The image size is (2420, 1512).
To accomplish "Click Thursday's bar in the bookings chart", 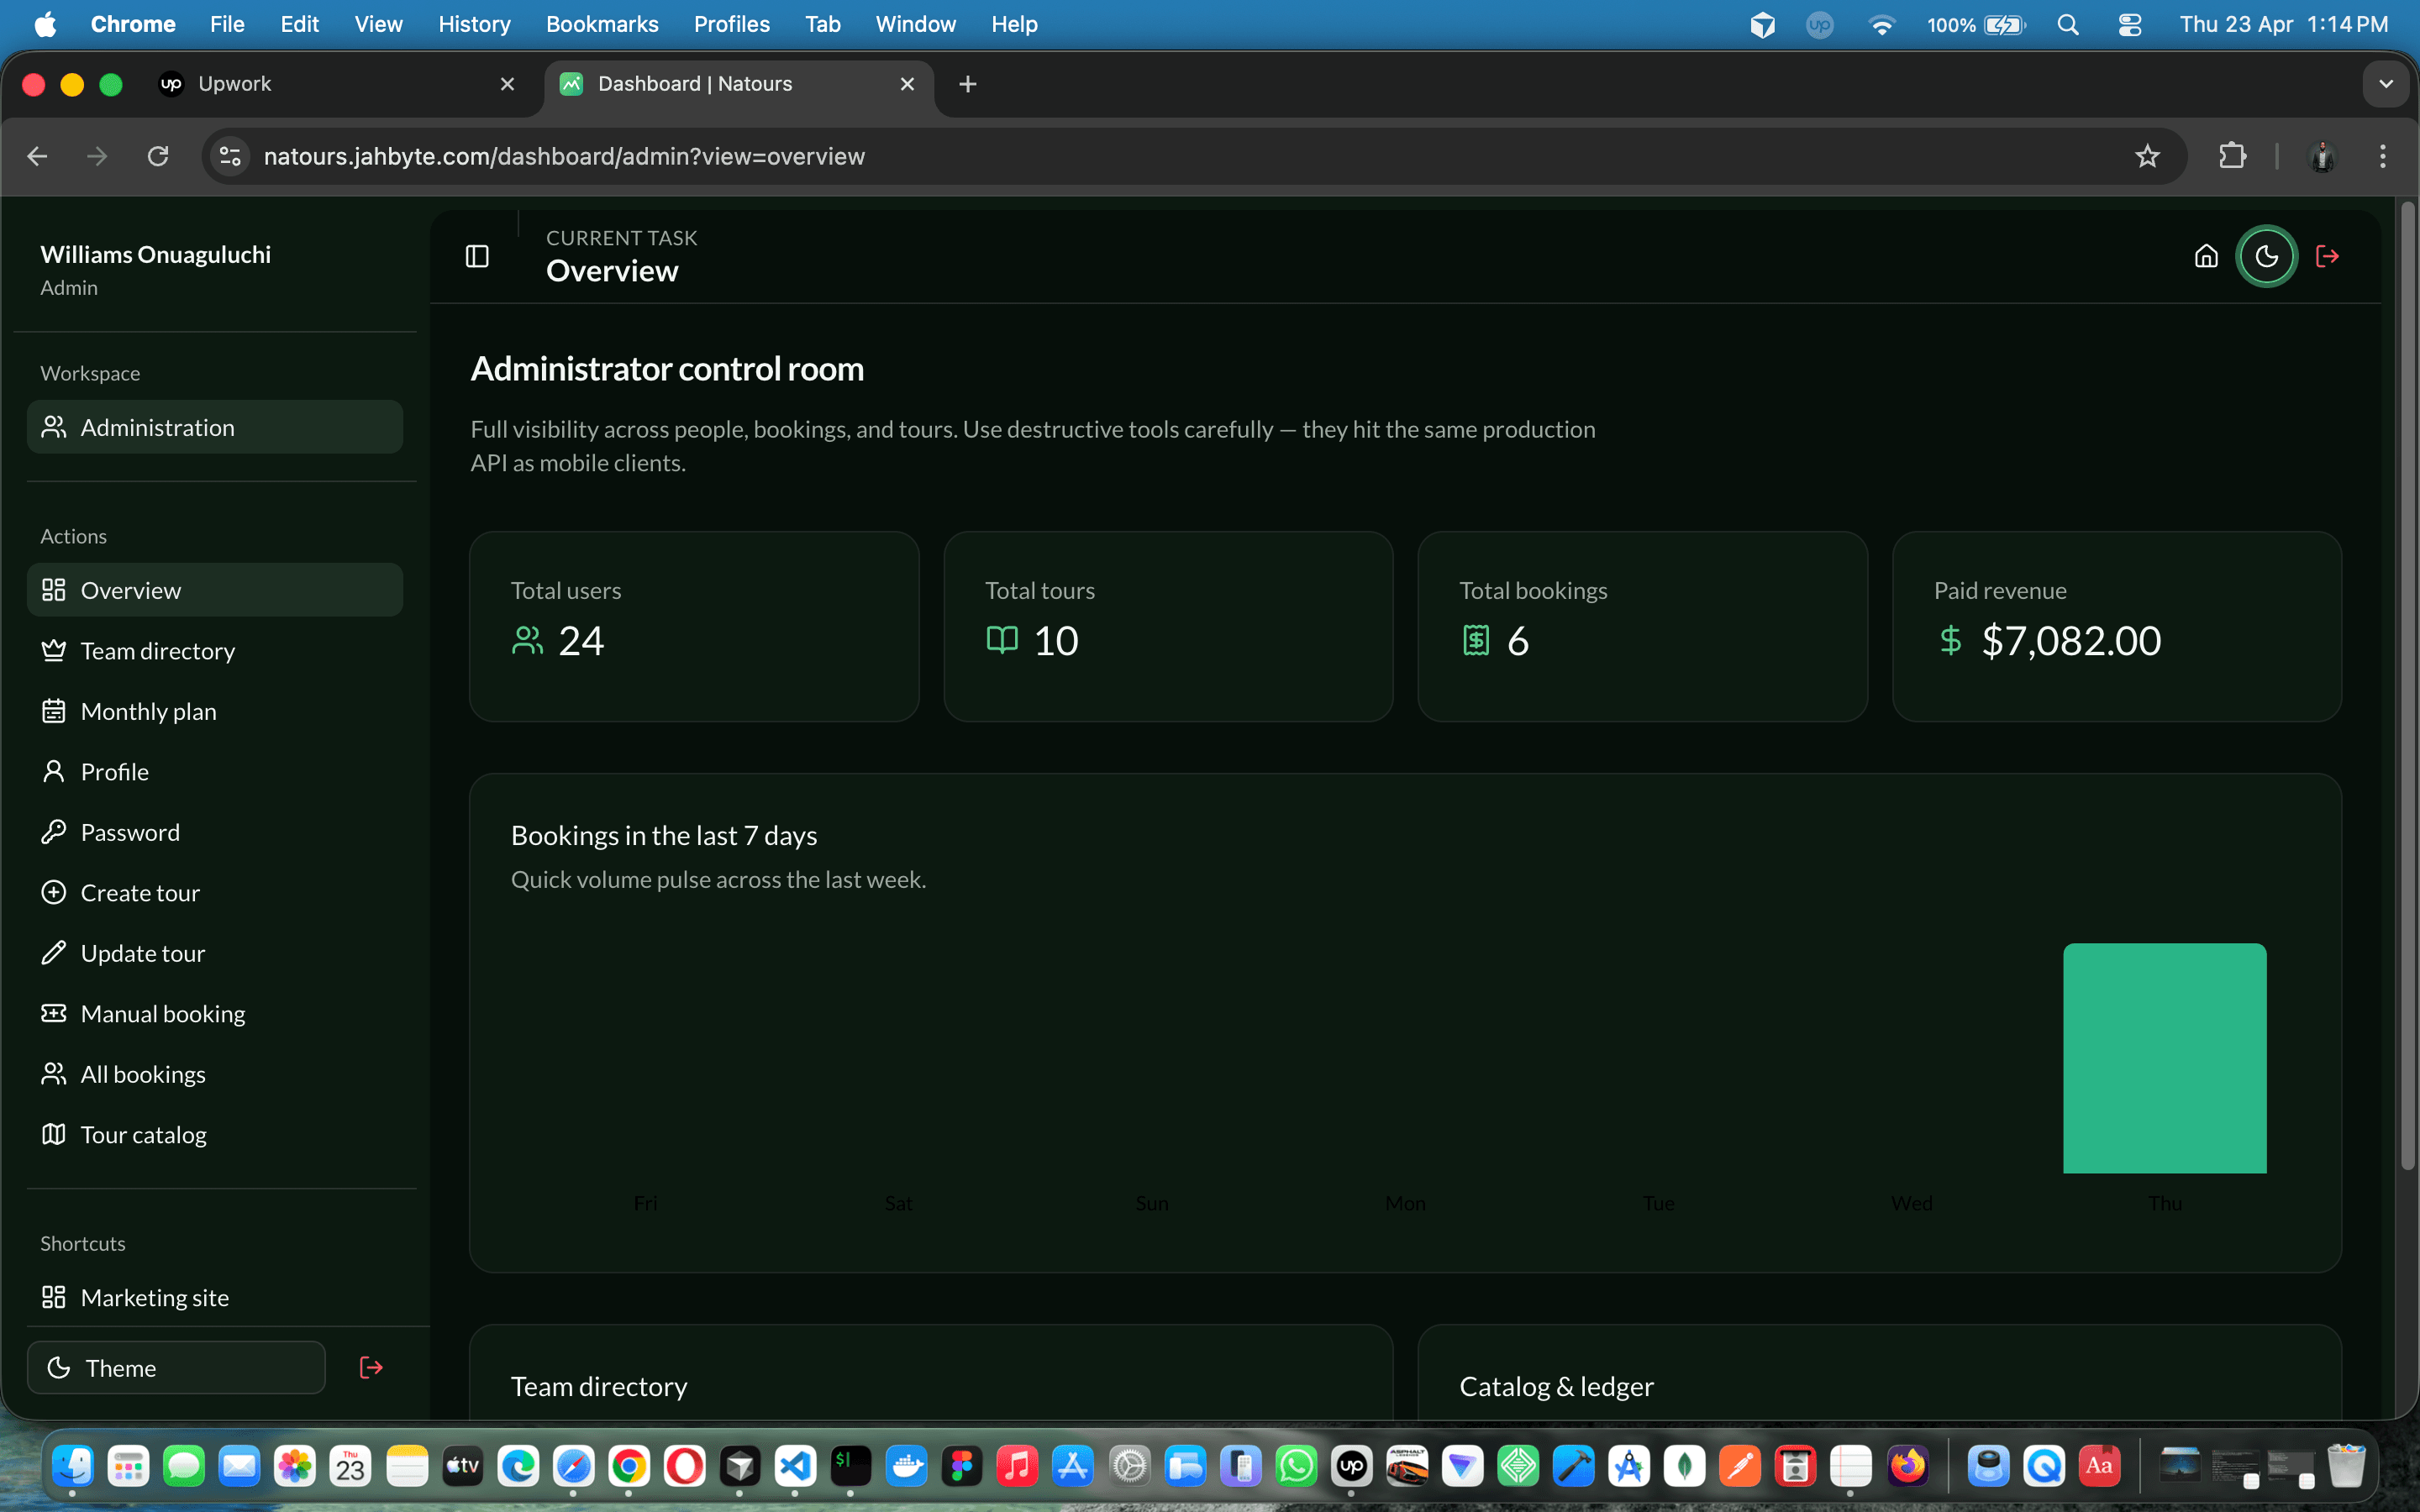I will pos(2165,1057).
